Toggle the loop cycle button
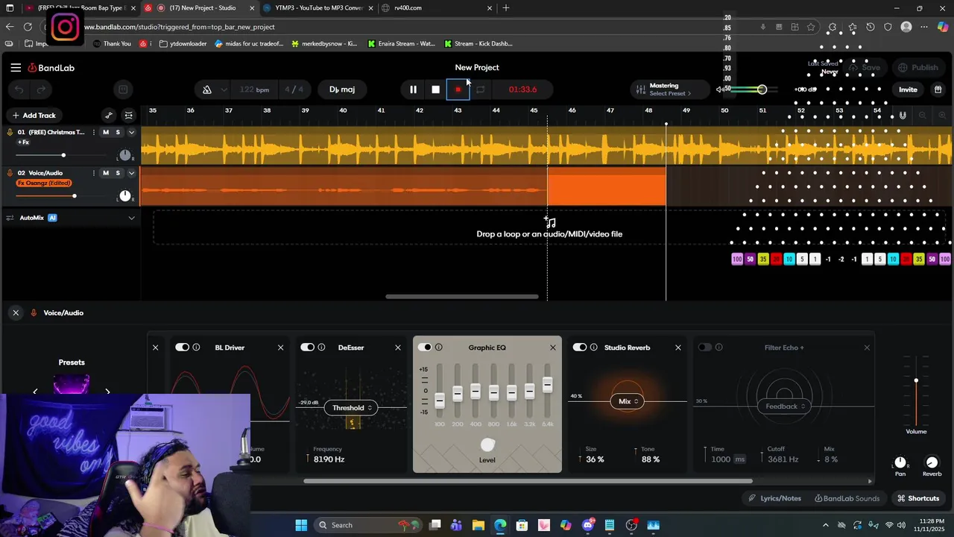Screen dimensions: 954x537 point(481,89)
